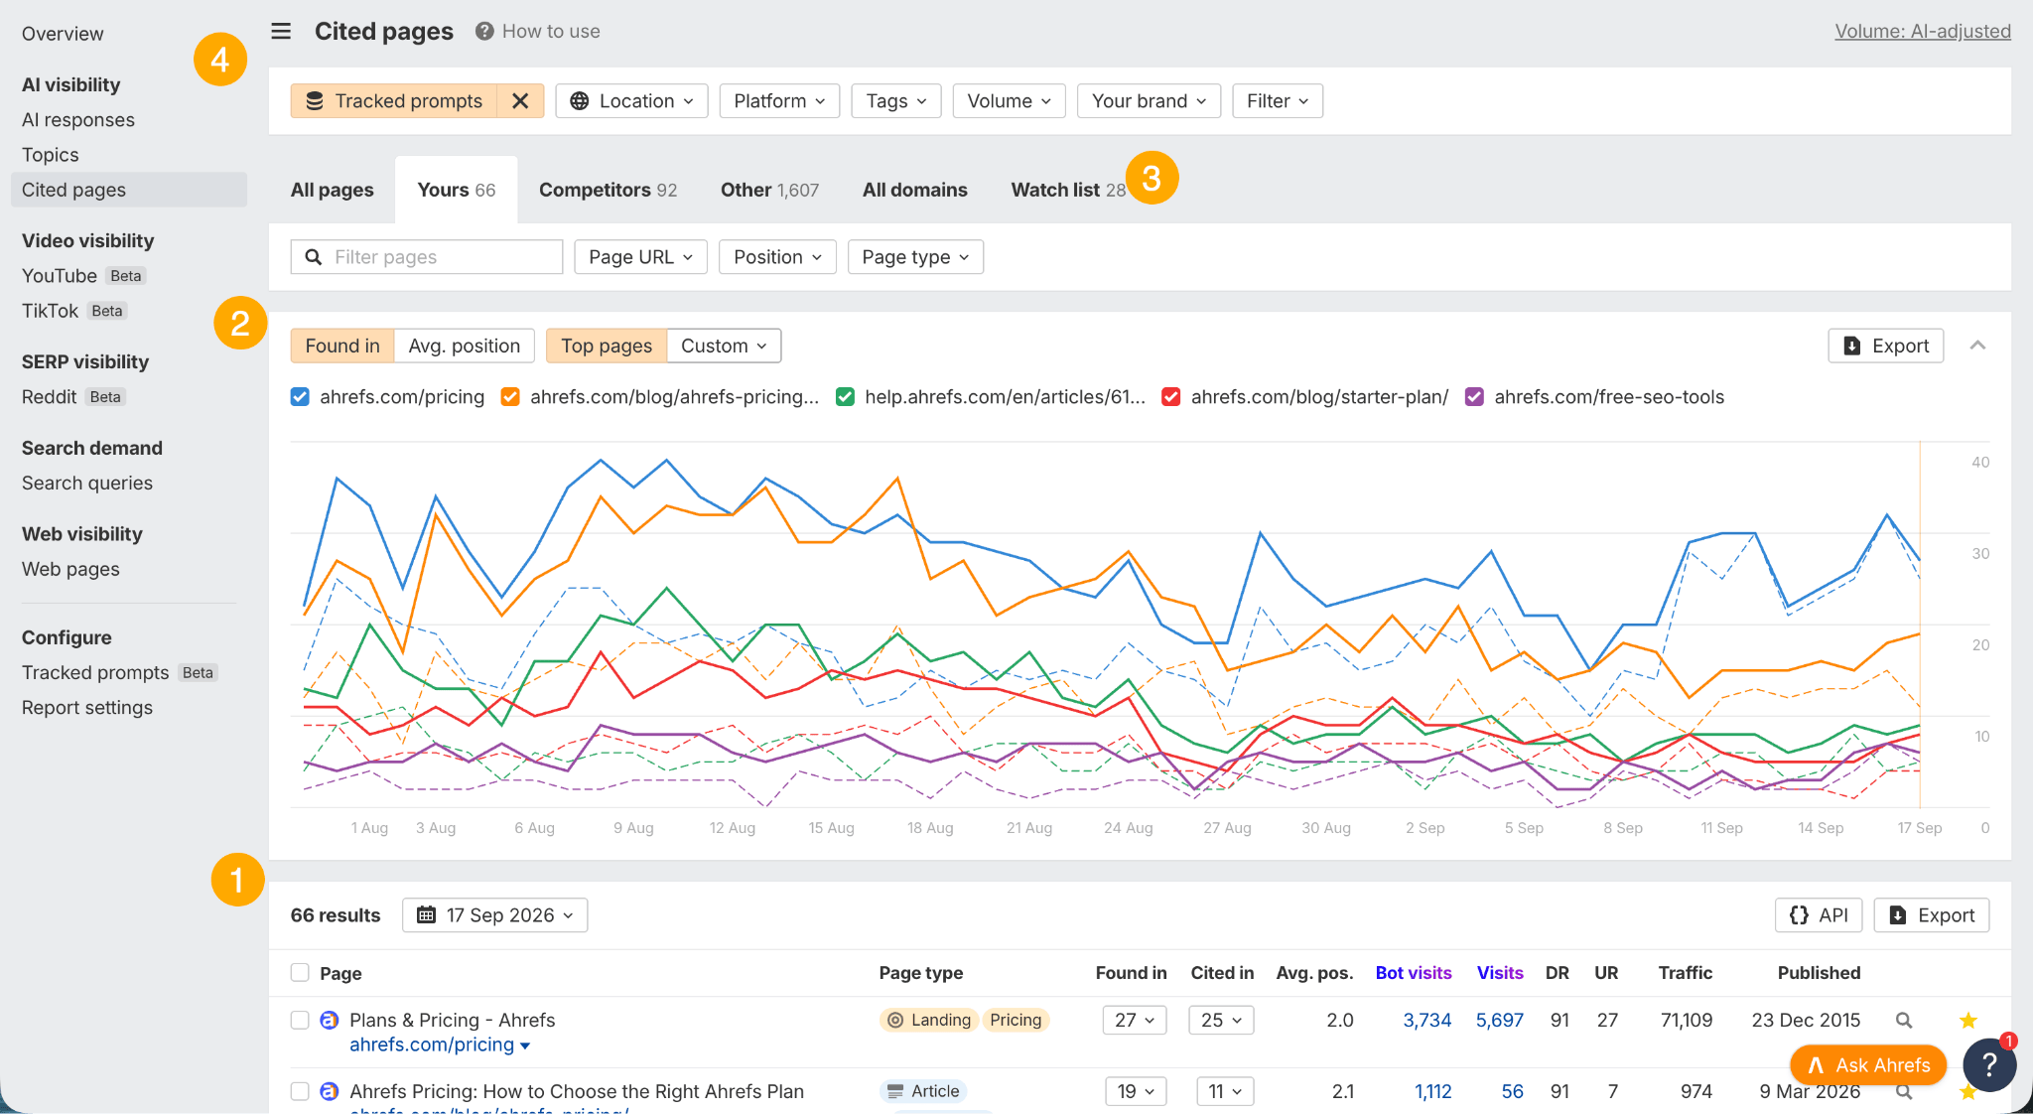The image size is (2033, 1114).
Task: Click the Filter pages input field
Action: [427, 257]
